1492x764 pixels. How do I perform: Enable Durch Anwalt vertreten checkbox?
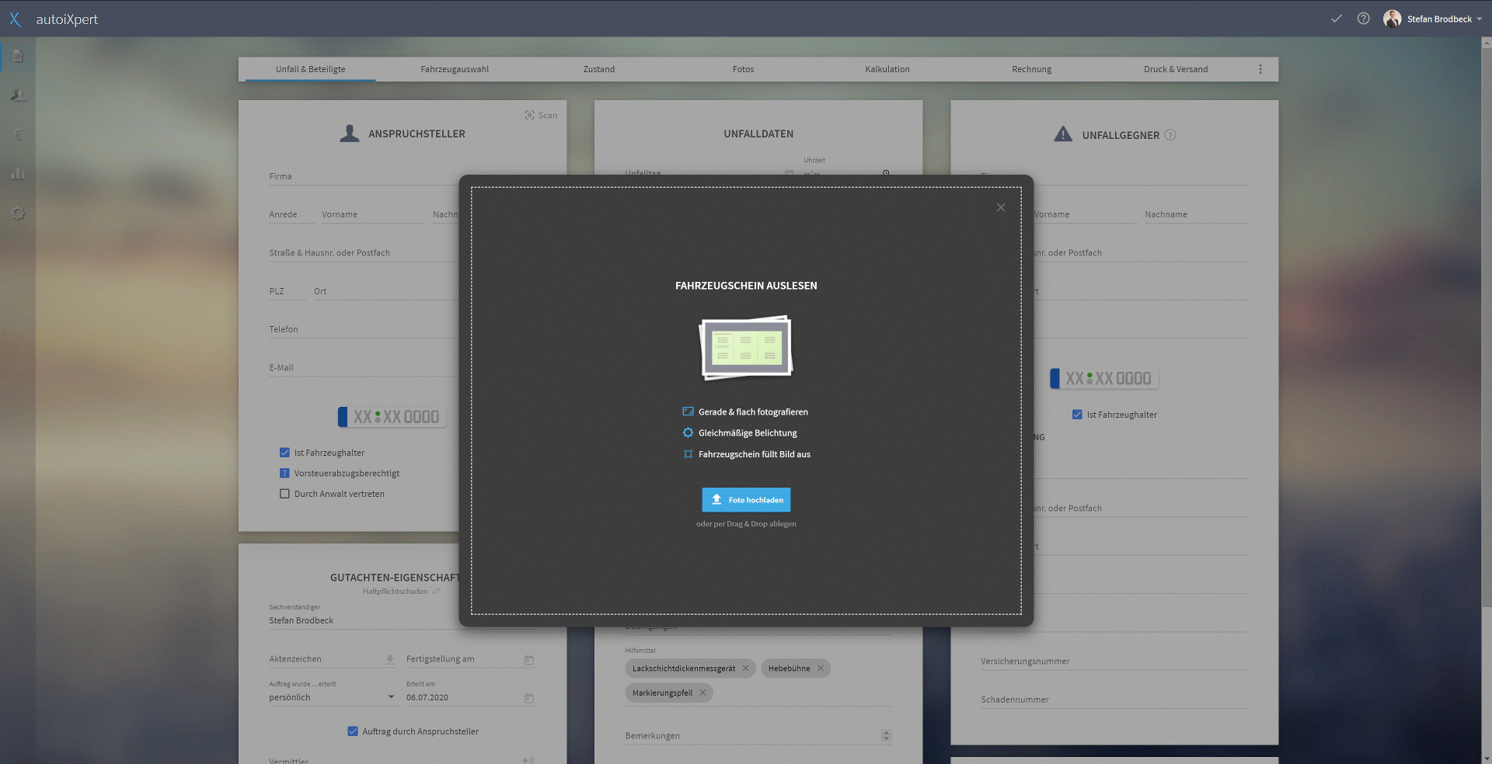point(284,494)
